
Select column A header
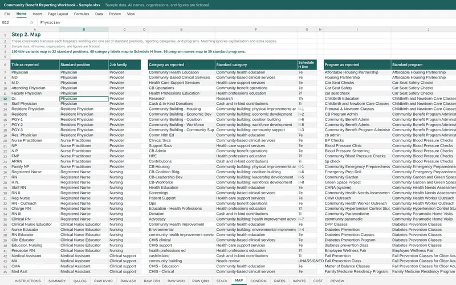click(x=35, y=30)
